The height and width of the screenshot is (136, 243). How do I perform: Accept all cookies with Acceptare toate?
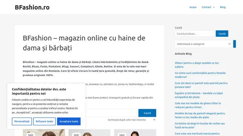(x=69, y=121)
